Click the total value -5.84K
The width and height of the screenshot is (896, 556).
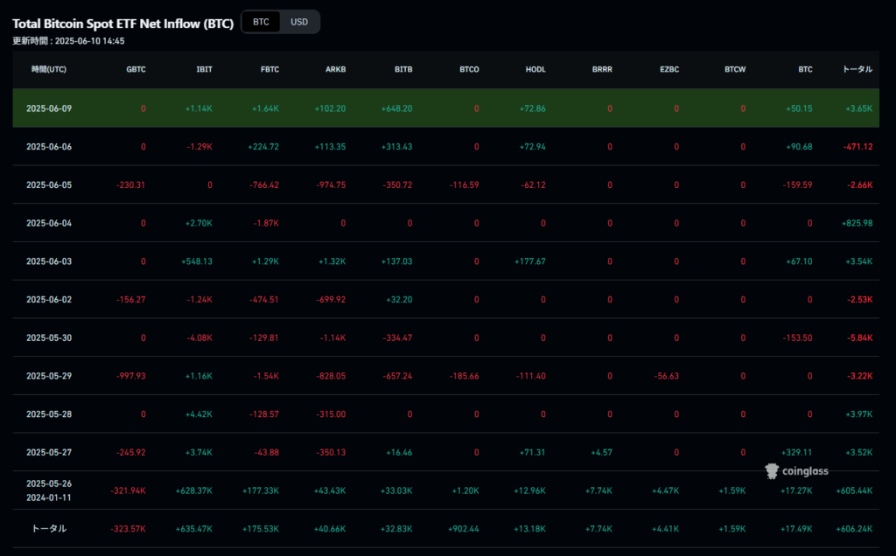(859, 338)
